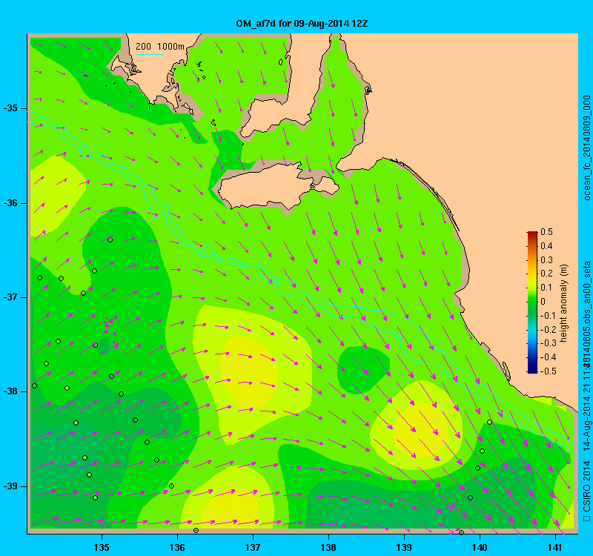
Task: Click the -39 latitude axis label
Action: point(10,486)
